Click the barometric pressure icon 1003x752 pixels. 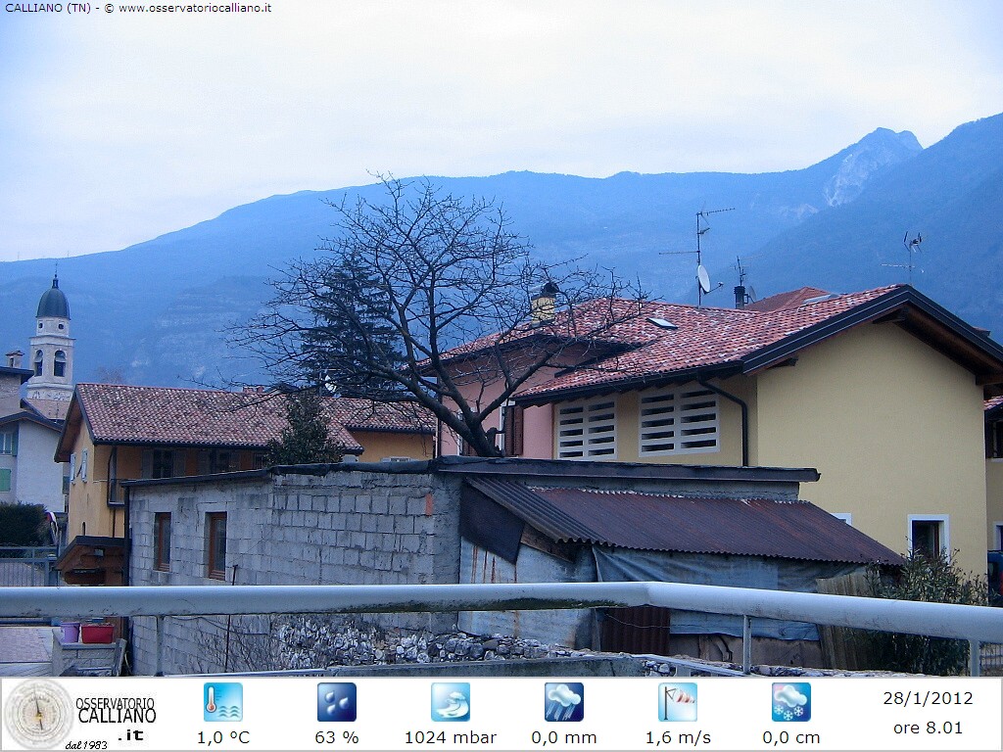pyautogui.click(x=451, y=702)
